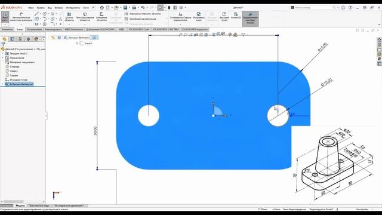Open the DimXpertManager crosshair tab
382x215 pixels.
pyautogui.click(x=28, y=39)
